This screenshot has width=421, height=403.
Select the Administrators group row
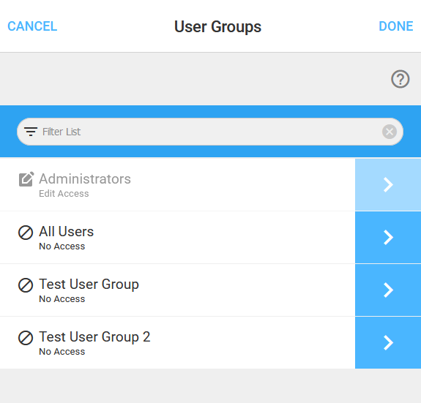177,185
